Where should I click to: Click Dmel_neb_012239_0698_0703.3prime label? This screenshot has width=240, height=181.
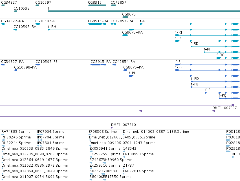click(x=35, y=154)
